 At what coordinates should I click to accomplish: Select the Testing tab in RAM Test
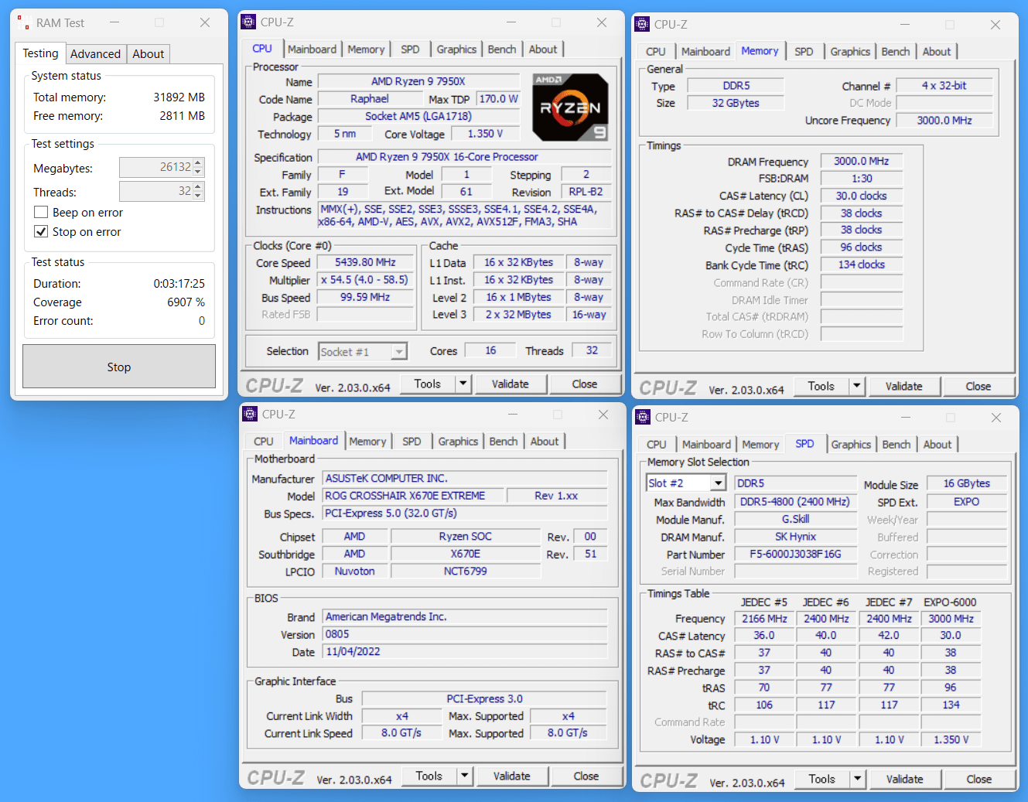pos(40,53)
